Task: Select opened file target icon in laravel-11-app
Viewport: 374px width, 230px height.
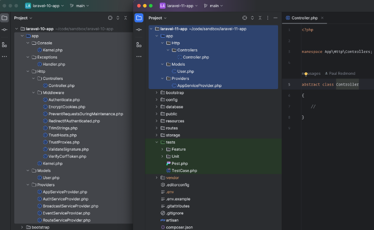Action: 244,18
